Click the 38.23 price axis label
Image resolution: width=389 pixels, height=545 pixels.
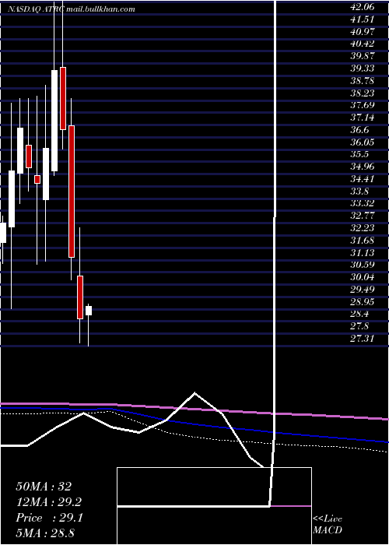coord(363,93)
